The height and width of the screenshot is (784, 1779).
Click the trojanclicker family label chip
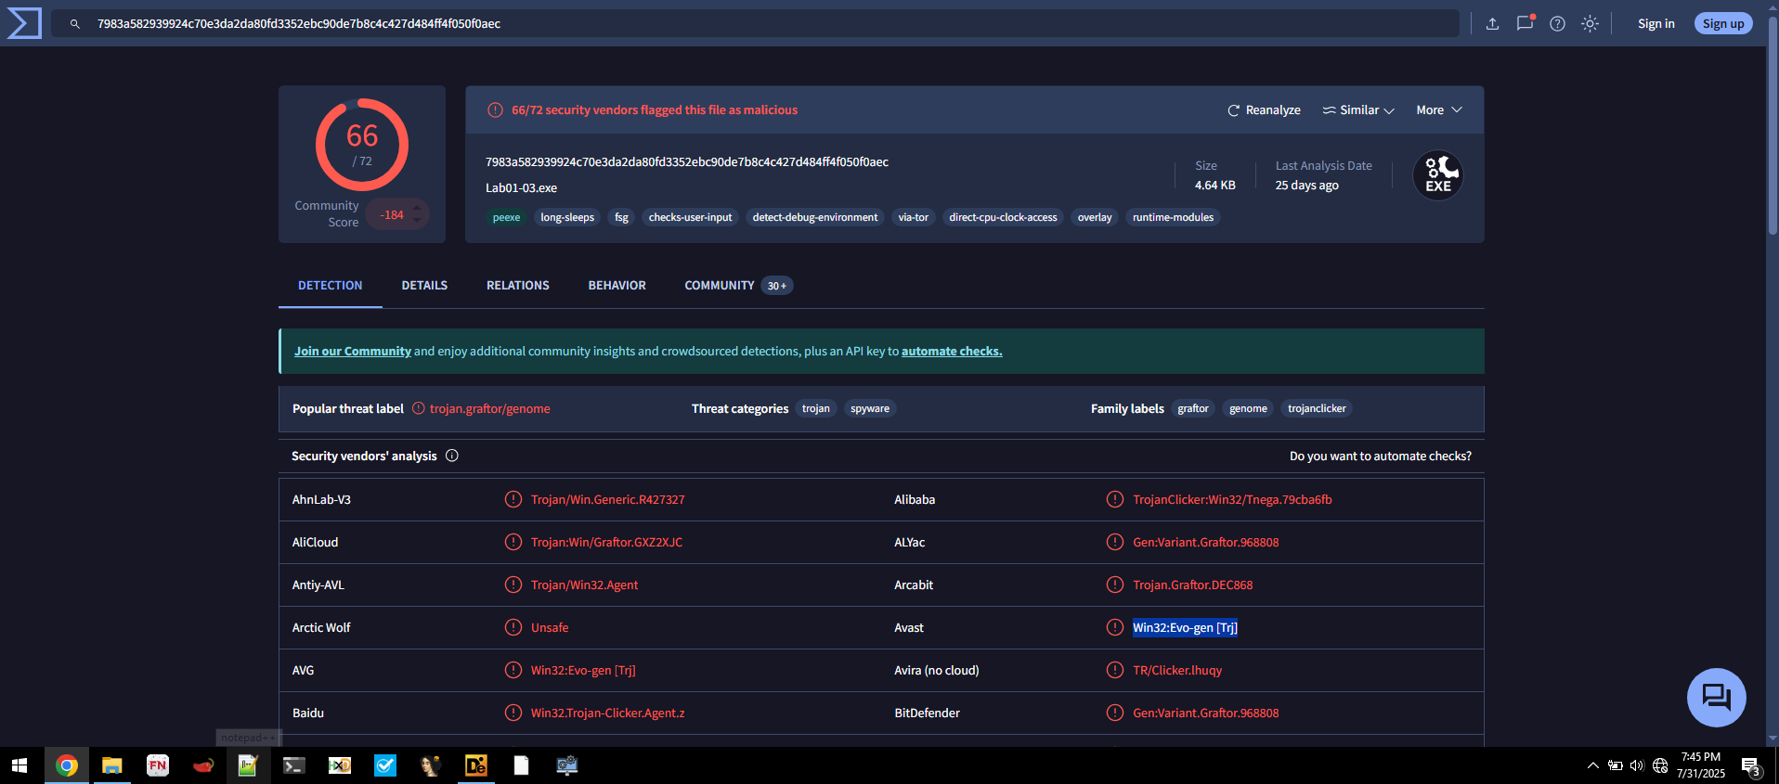1317,409
